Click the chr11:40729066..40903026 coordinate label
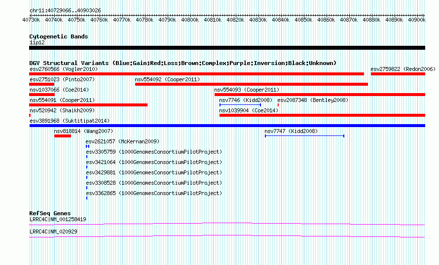The image size is (439, 265). 65,10
